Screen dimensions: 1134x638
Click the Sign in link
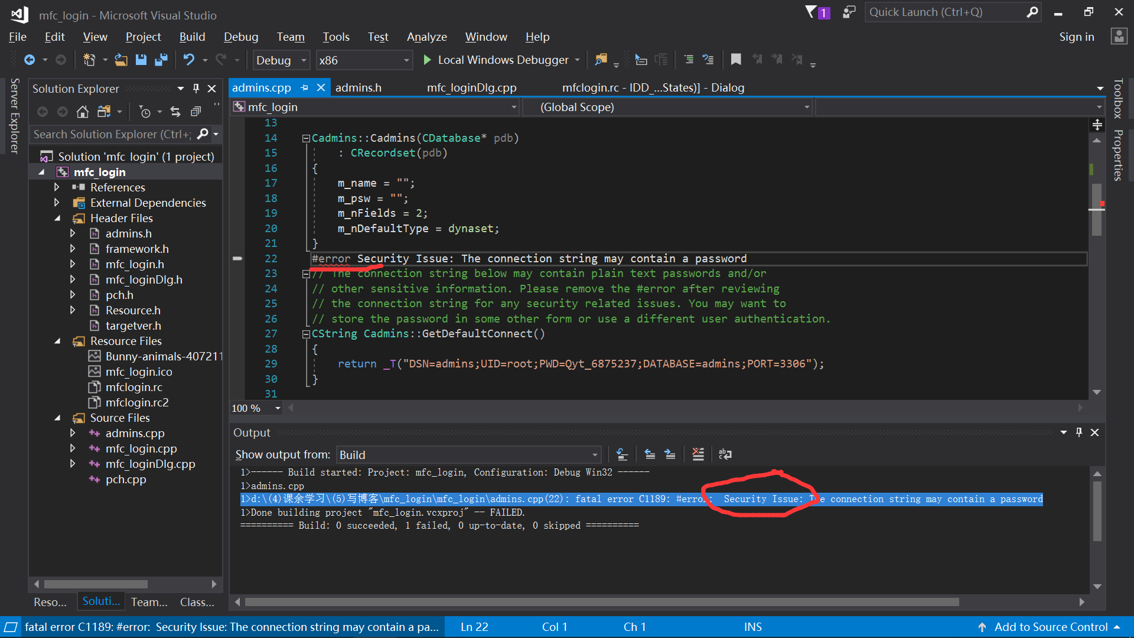[x=1076, y=37]
